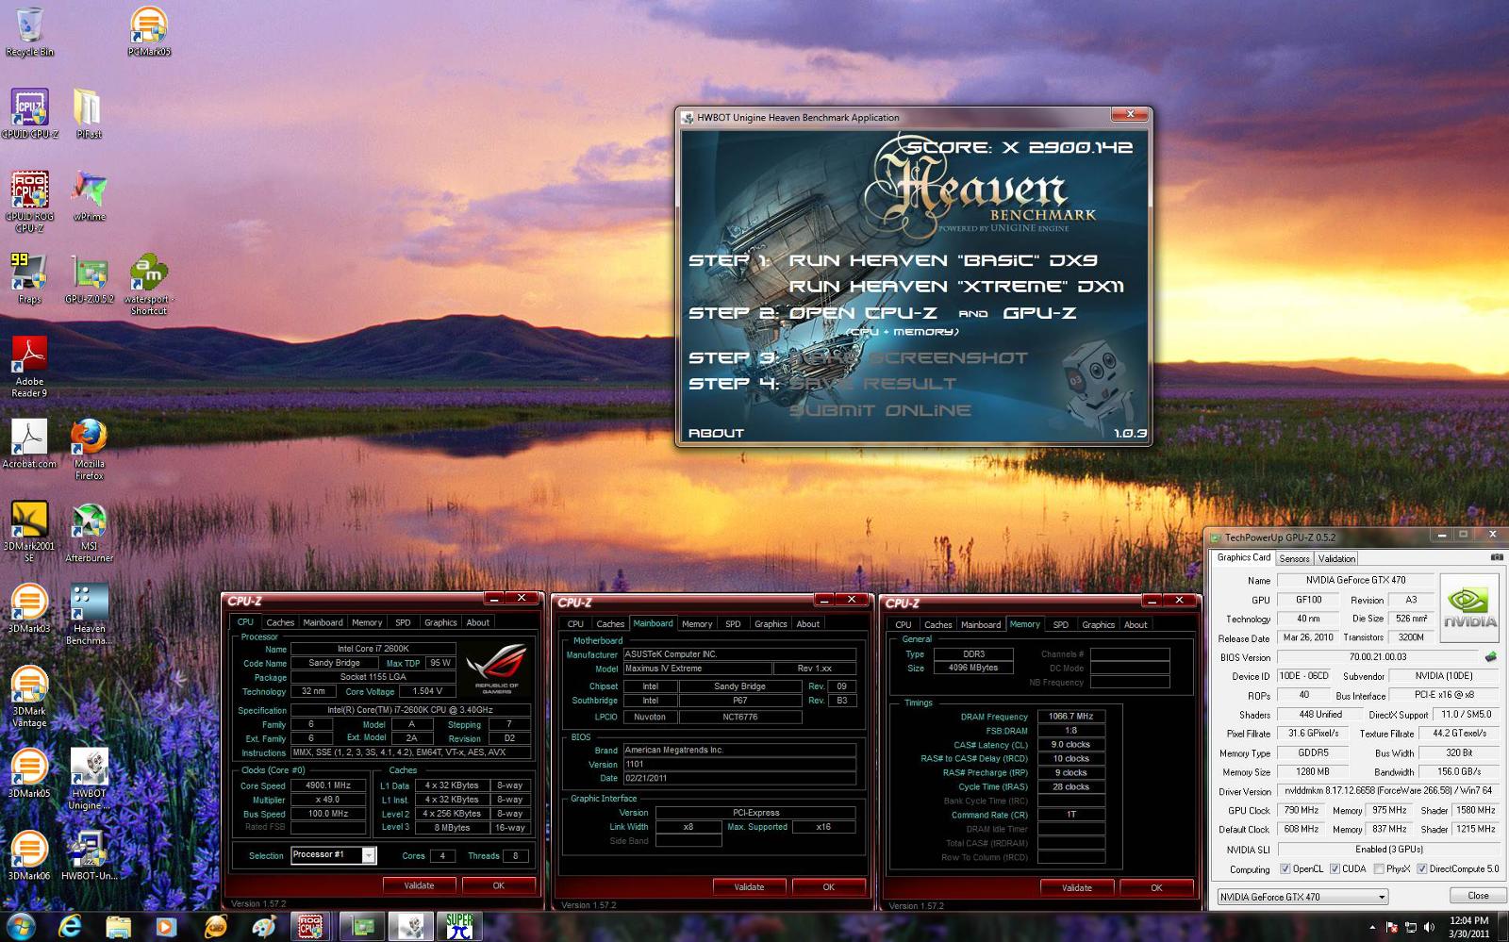Launch the 3DMark05 desktop shortcut
Image resolution: width=1509 pixels, height=942 pixels.
pyautogui.click(x=29, y=773)
